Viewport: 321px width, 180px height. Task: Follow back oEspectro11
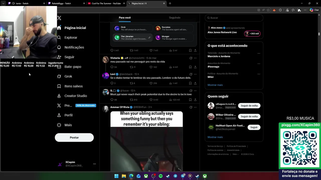pos(249,106)
